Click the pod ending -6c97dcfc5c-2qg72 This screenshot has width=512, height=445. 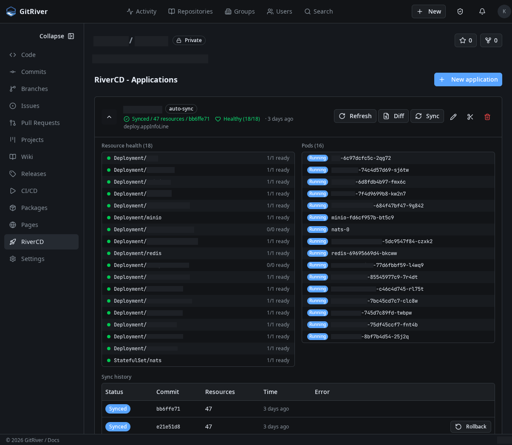(398, 158)
